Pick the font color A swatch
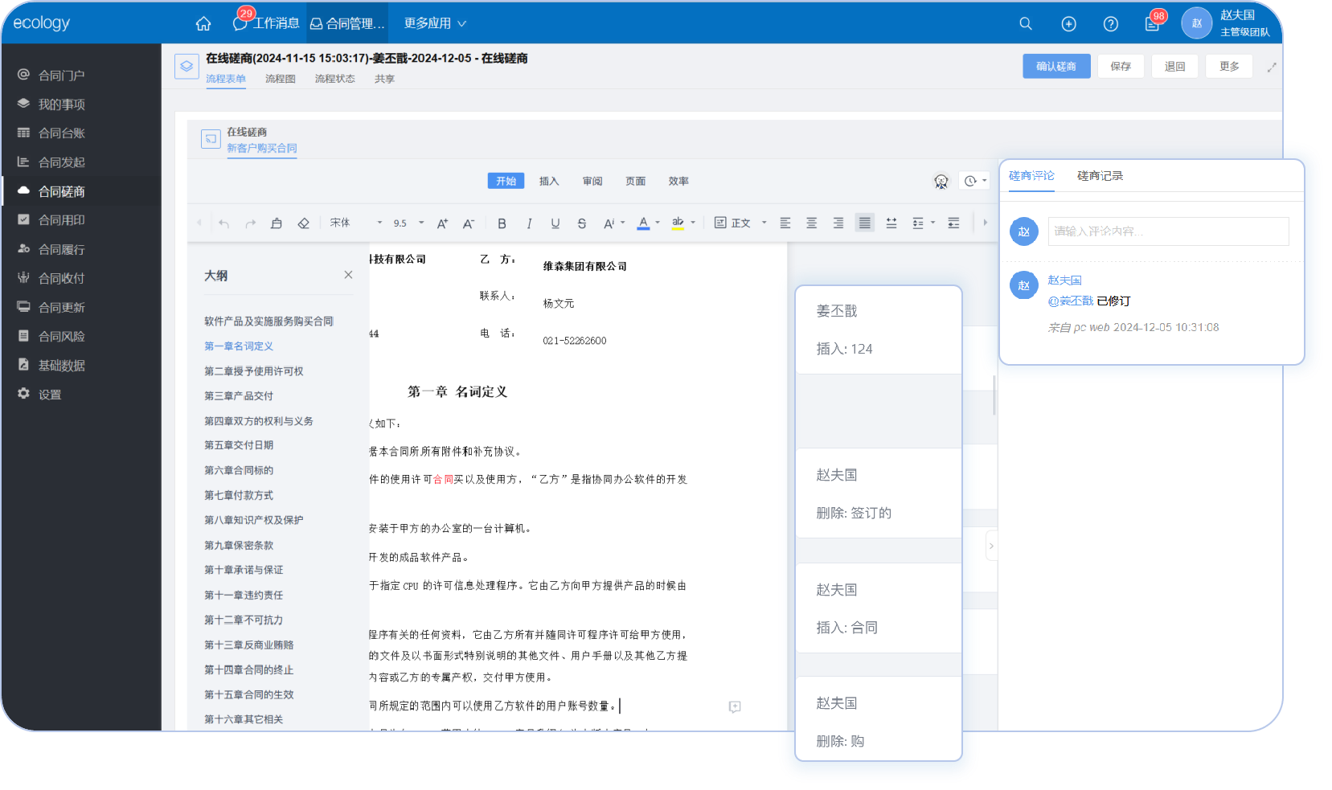The height and width of the screenshot is (790, 1332). (643, 223)
